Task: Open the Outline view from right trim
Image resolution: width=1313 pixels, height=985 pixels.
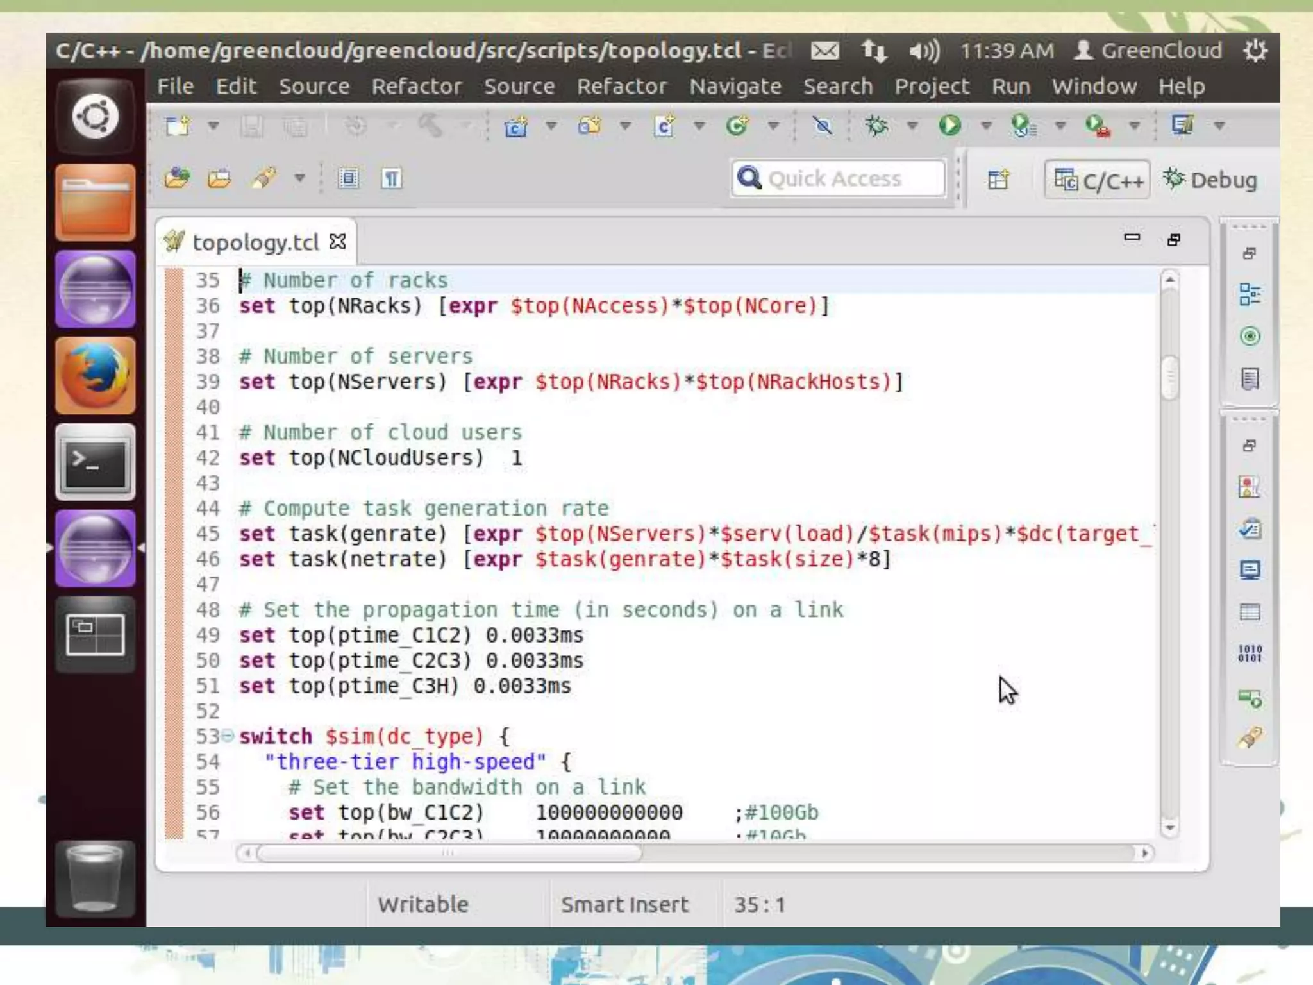Action: 1250,294
